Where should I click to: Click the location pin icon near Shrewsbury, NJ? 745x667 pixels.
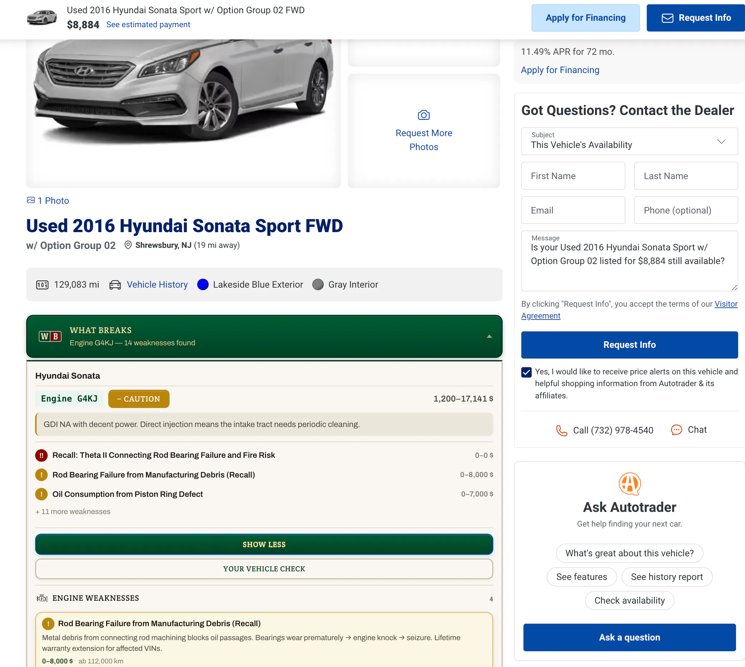[128, 245]
